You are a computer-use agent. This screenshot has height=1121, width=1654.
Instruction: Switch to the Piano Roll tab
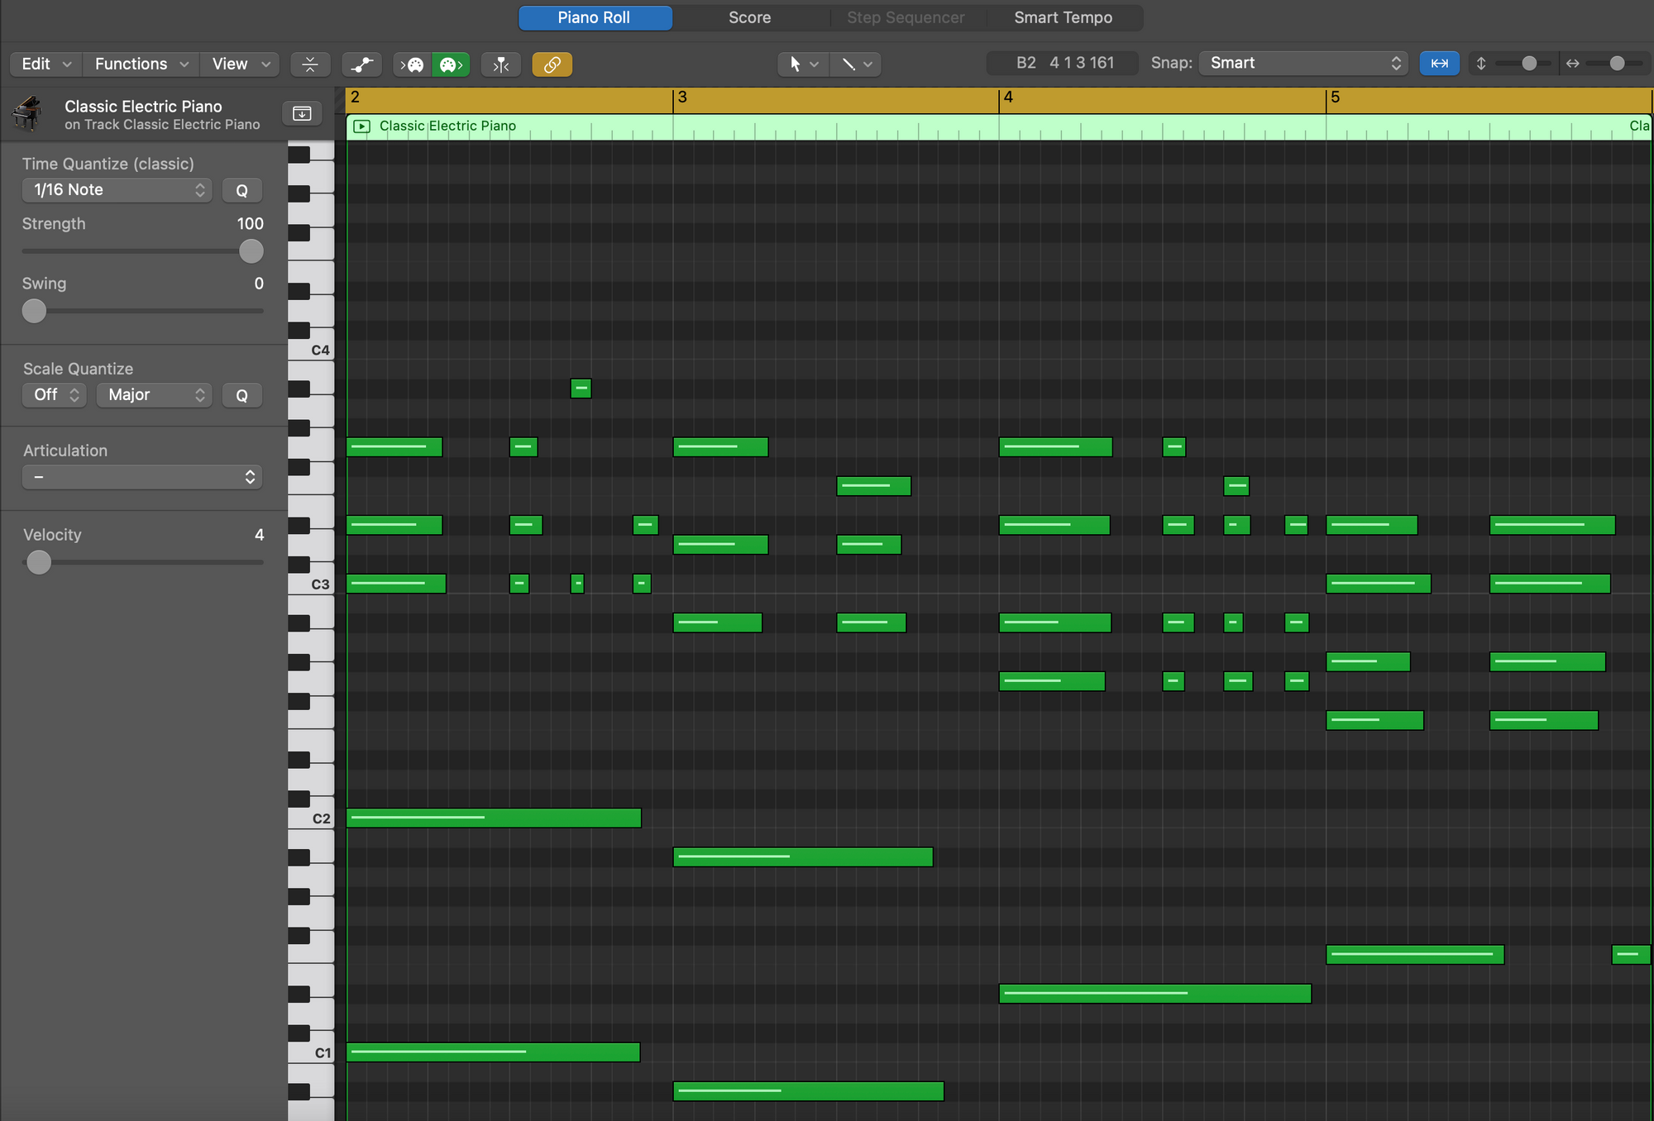pos(594,17)
